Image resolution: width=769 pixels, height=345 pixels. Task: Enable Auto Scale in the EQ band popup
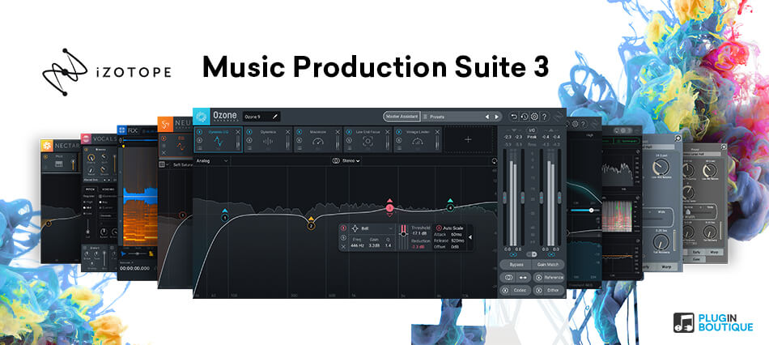click(x=439, y=228)
